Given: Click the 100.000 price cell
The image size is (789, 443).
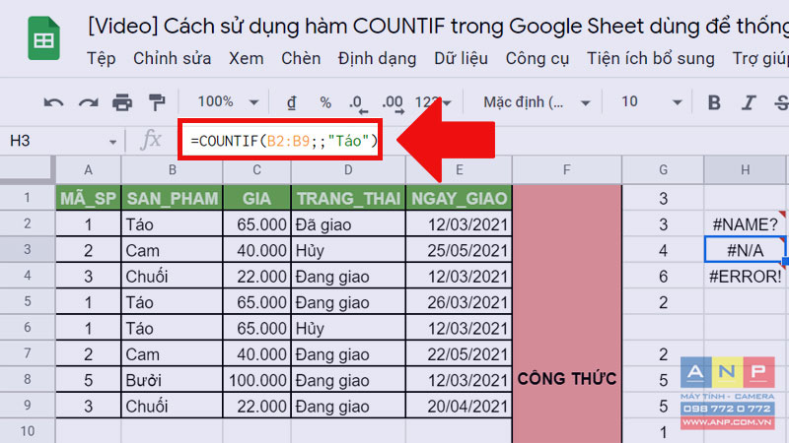Looking at the screenshot, I should [x=256, y=380].
